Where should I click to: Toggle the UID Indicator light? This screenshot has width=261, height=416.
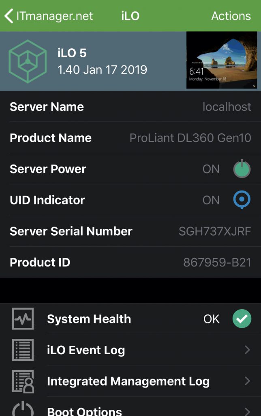(x=242, y=199)
